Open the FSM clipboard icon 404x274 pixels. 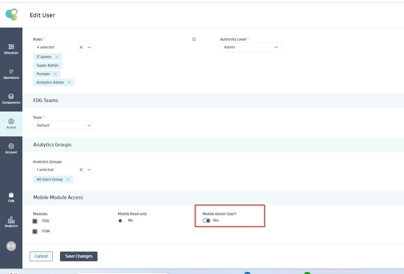point(11,195)
